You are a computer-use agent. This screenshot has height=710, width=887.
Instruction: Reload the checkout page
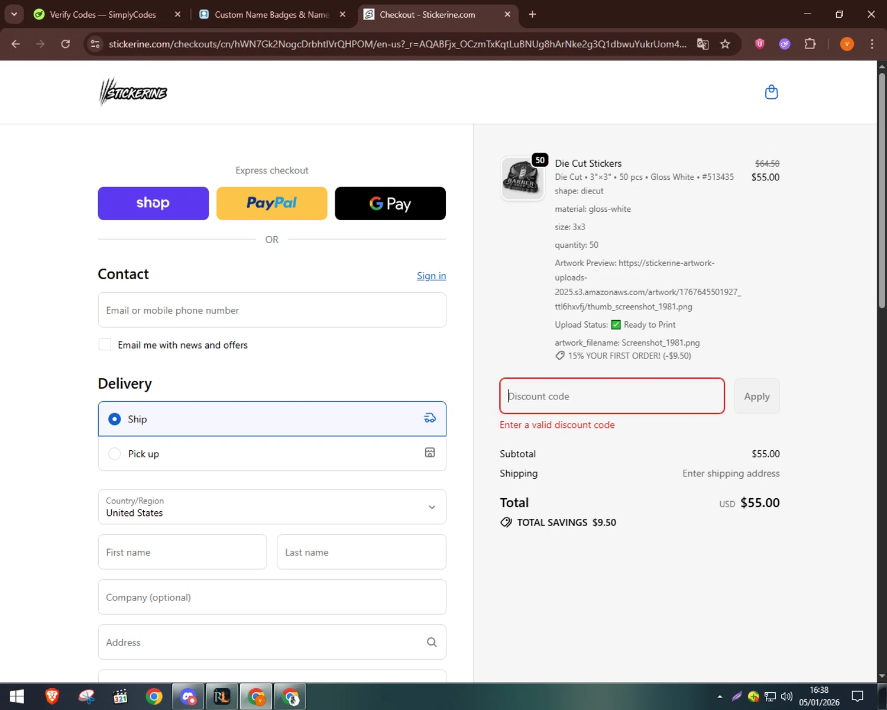point(66,44)
